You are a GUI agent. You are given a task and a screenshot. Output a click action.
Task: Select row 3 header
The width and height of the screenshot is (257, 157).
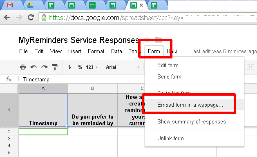click(x=9, y=139)
